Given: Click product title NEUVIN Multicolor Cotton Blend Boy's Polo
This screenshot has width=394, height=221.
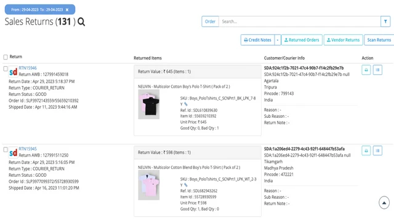Looking at the screenshot, I should 189,168.
